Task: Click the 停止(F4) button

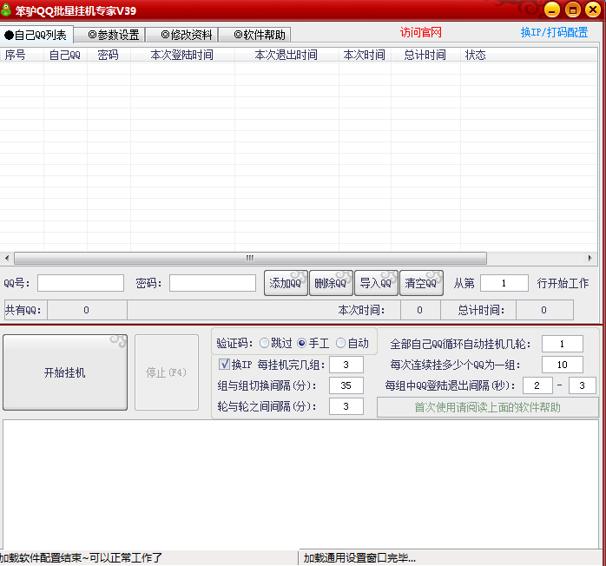Action: coord(167,372)
